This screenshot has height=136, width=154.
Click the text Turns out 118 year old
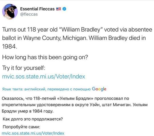(30, 29)
